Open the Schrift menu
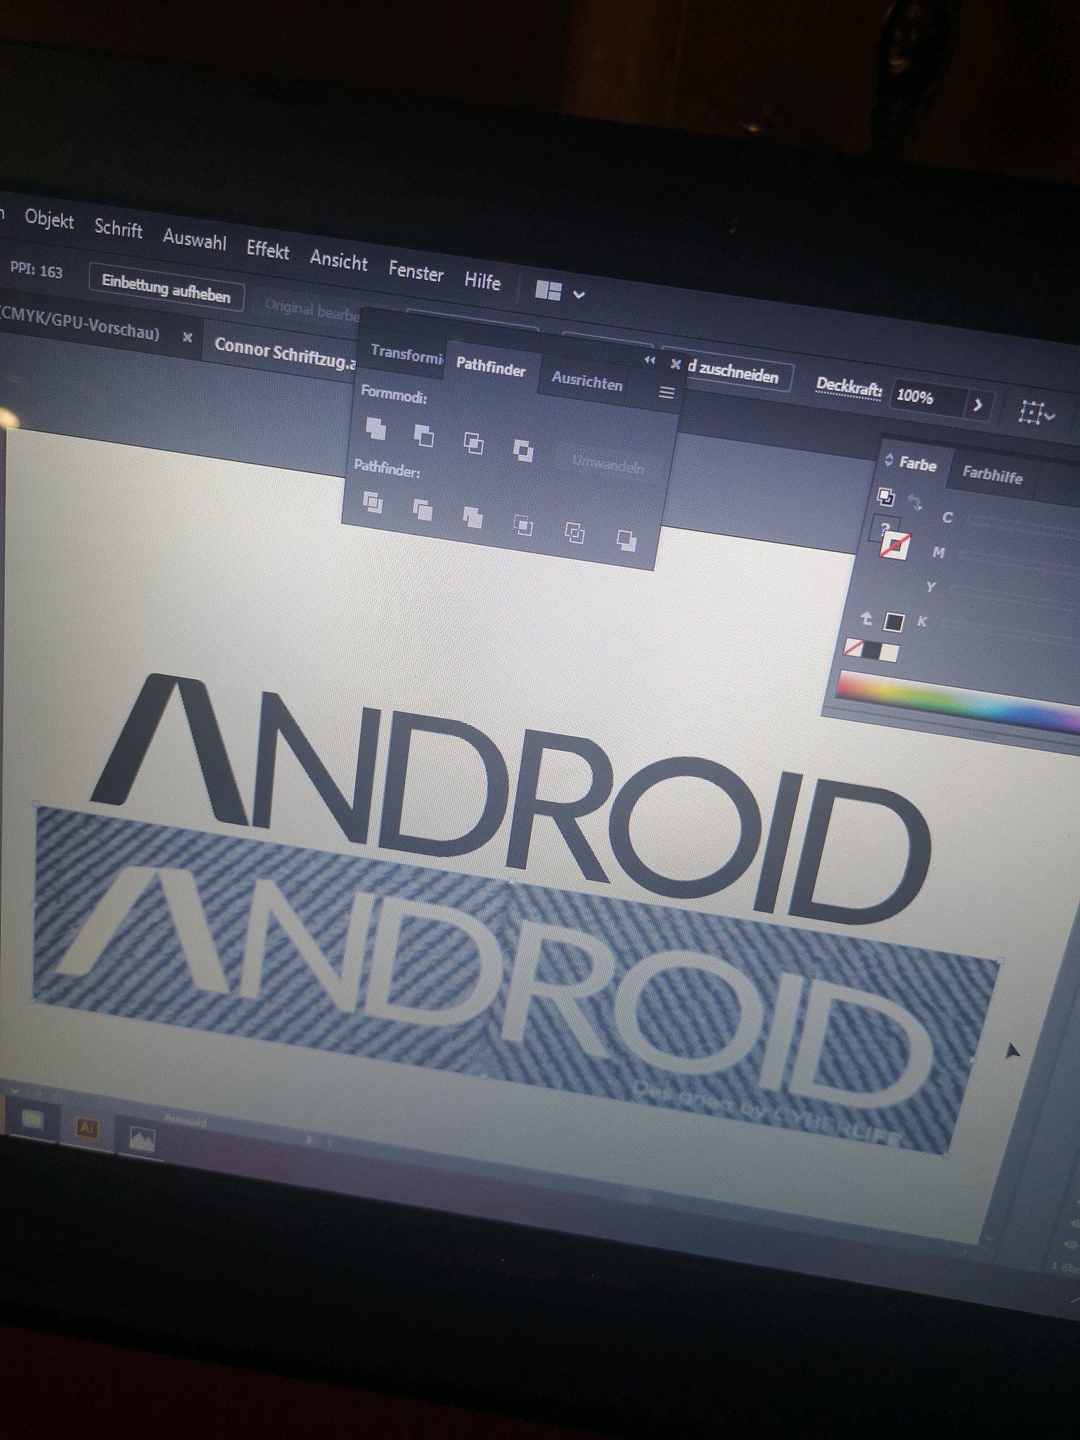 point(118,229)
